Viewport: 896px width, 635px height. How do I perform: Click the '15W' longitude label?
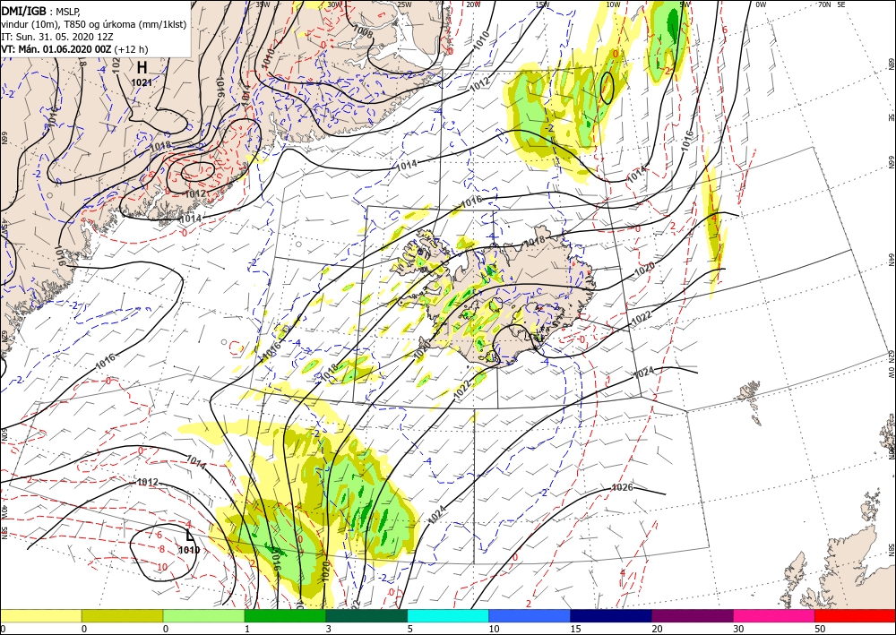click(x=542, y=4)
